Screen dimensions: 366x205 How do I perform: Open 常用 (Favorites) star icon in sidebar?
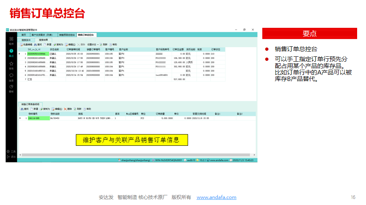[x=11, y=64]
